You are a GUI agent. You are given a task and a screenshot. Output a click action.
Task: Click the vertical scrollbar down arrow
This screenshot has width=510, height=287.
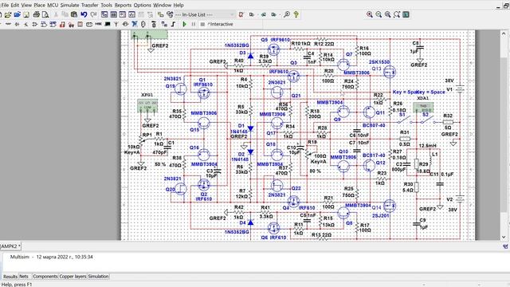pos(504,238)
